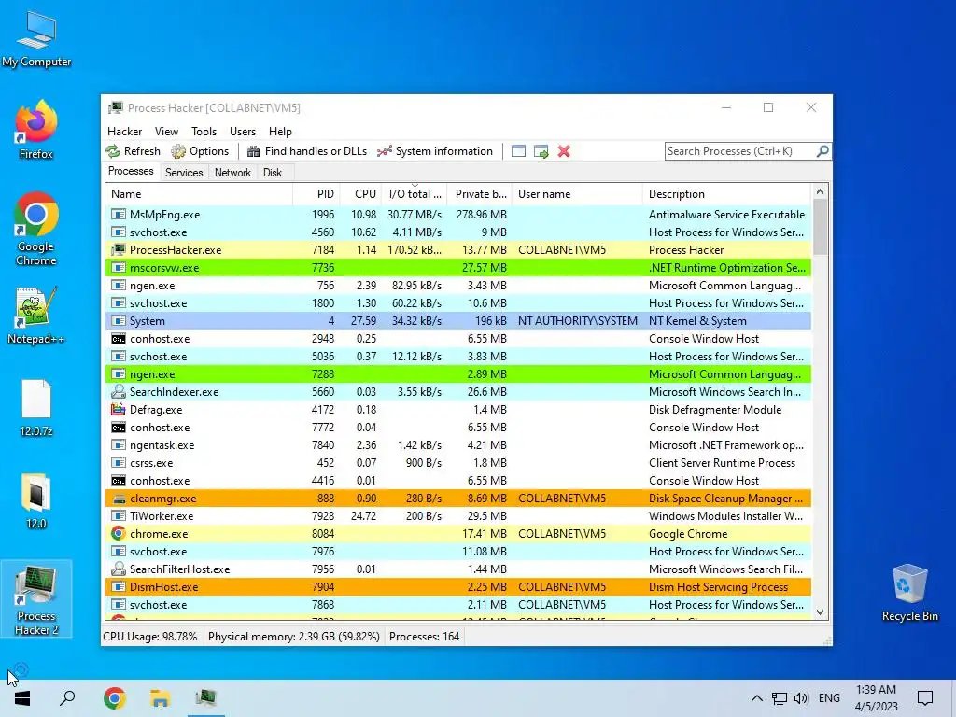956x717 pixels.
Task: Switch to the Disk tab
Action: pos(273,173)
